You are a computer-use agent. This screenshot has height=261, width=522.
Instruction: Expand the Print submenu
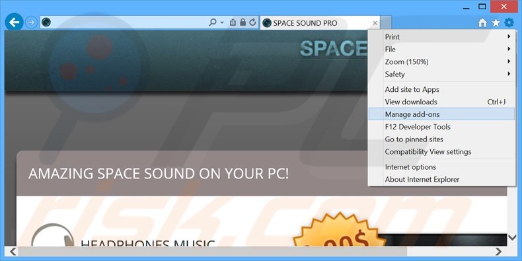(442, 37)
